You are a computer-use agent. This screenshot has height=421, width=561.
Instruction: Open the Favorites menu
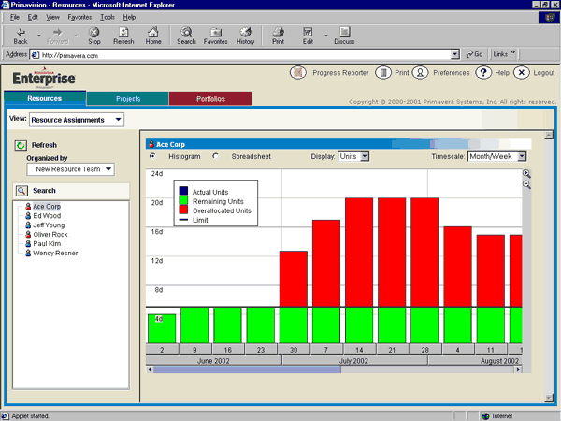click(x=79, y=17)
